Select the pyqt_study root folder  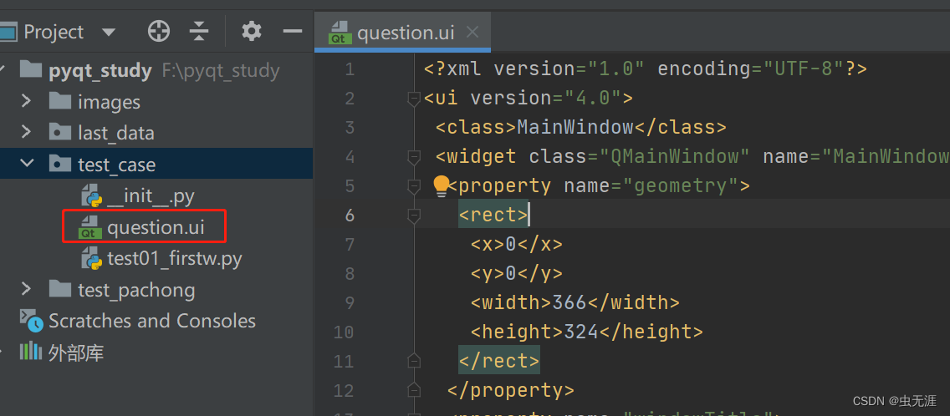tap(100, 71)
